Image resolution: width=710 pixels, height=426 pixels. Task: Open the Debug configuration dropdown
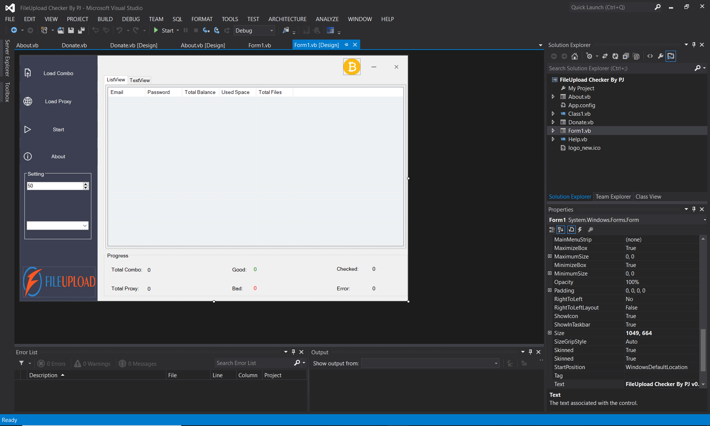[x=271, y=30]
